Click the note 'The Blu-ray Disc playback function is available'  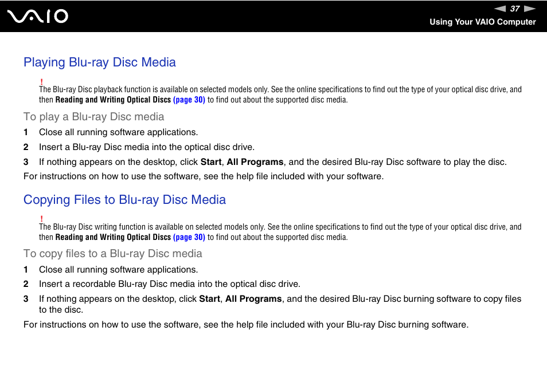tap(280, 94)
